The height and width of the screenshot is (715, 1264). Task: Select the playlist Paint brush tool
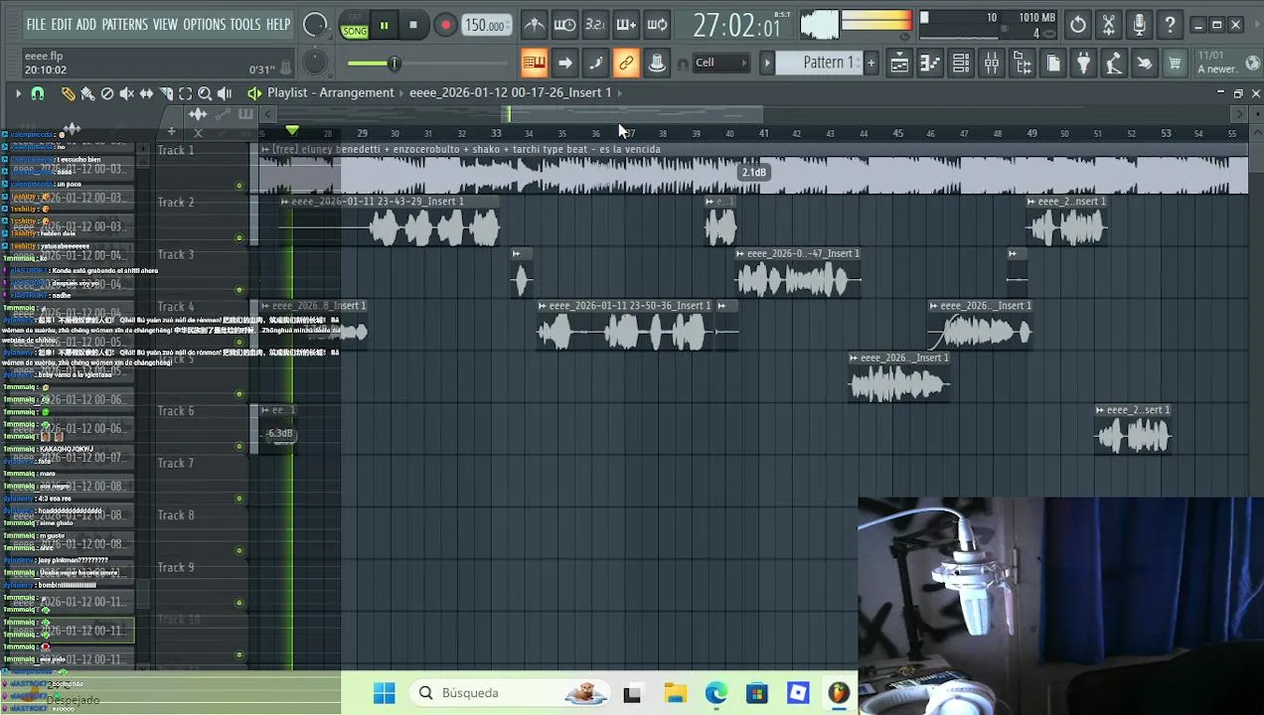[x=87, y=93]
